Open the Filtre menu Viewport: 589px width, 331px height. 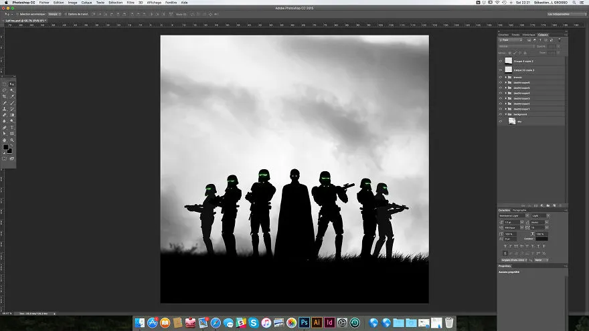click(x=131, y=3)
